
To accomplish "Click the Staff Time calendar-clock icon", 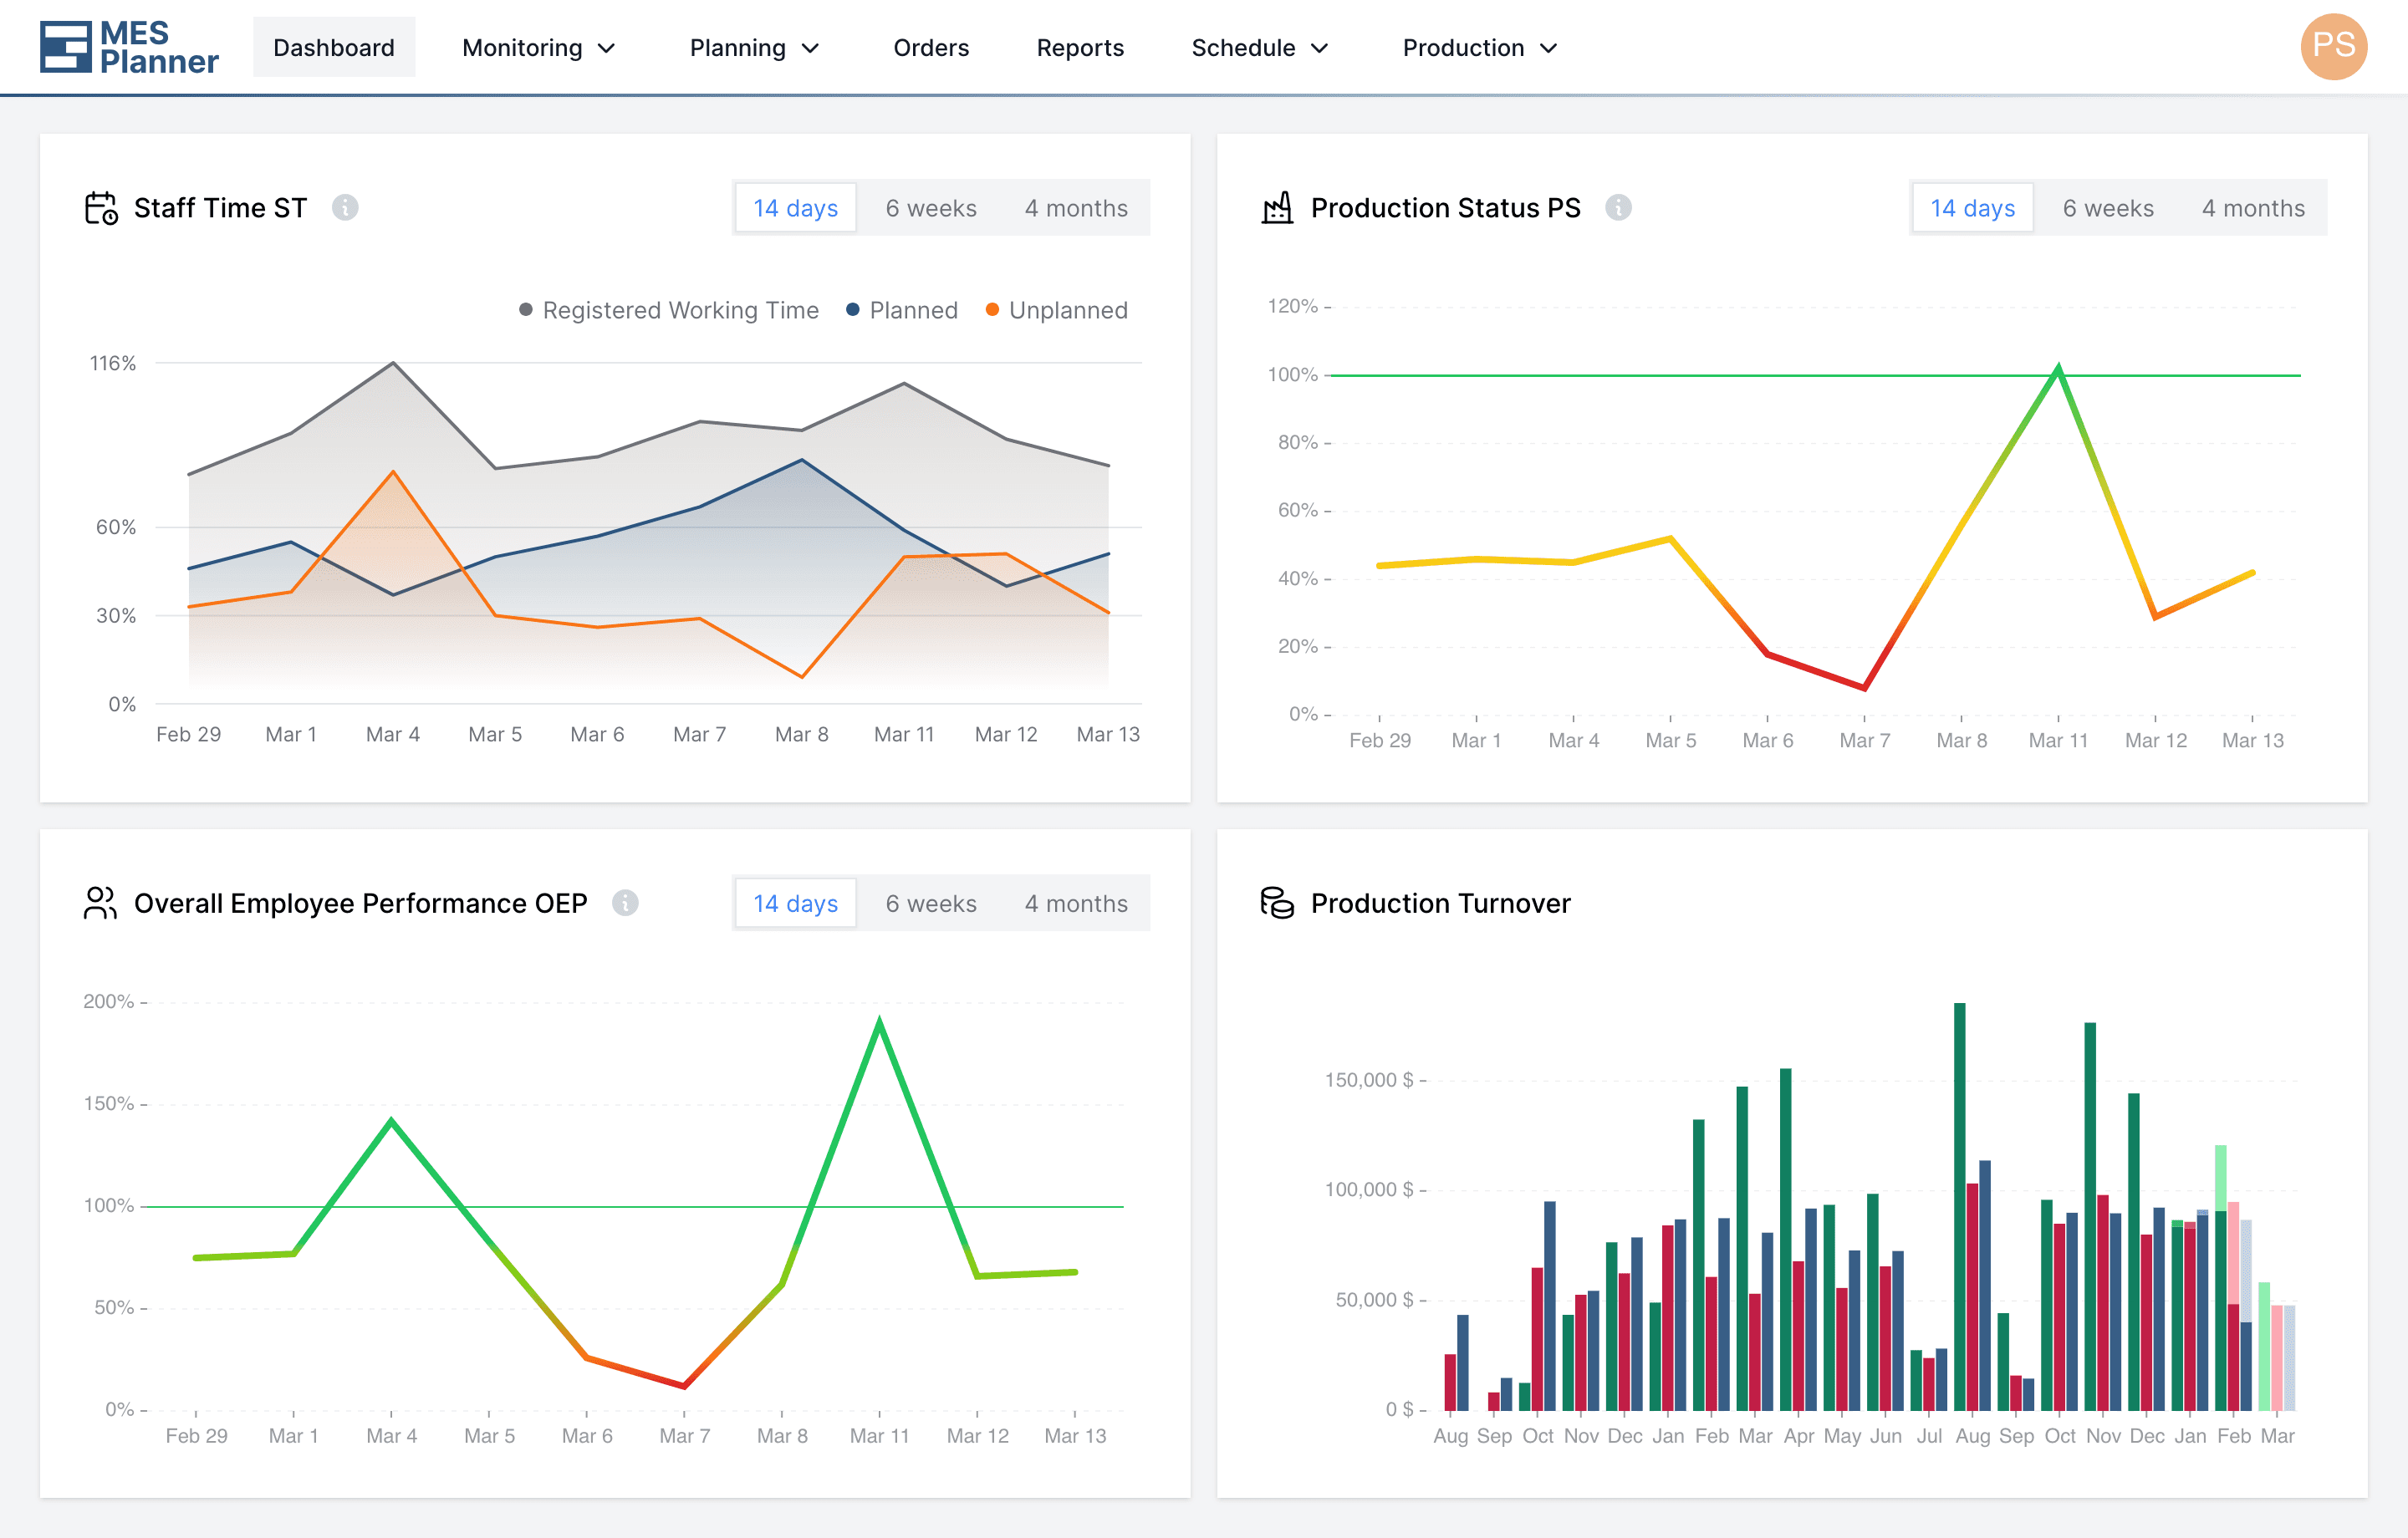I will (x=101, y=208).
